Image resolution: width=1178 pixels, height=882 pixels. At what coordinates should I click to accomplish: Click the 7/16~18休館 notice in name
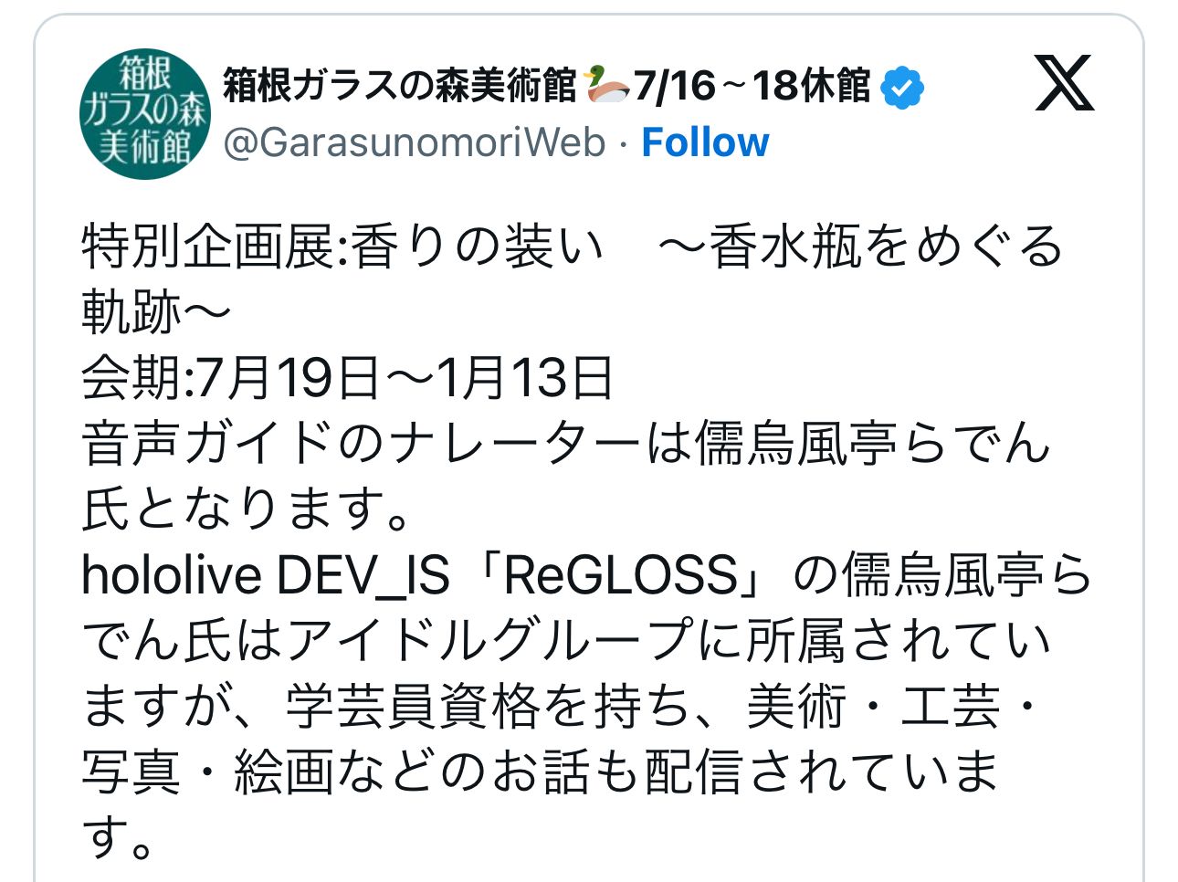click(x=752, y=86)
